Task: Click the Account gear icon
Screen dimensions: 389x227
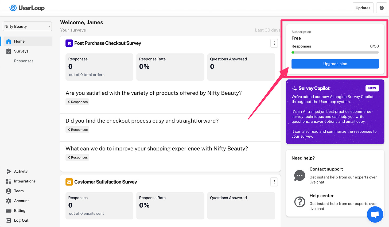Action: coord(9,201)
